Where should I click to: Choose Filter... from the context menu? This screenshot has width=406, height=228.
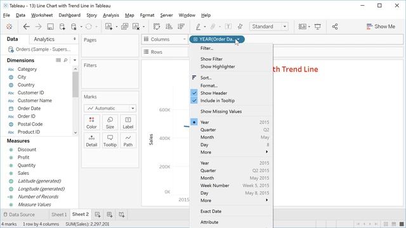pos(231,48)
